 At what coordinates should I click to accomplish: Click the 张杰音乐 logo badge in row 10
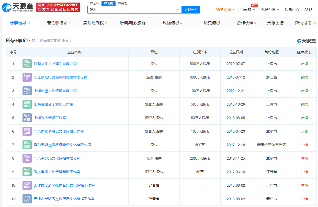click(27, 185)
